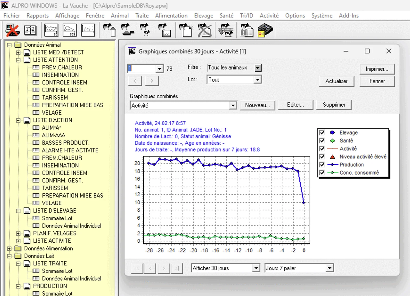
Task: Click the Actualiser button
Action: (x=336, y=81)
